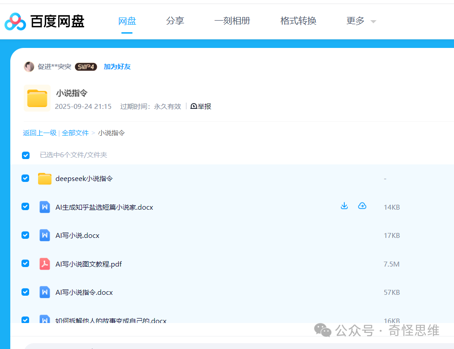Switch to the 分享 tab
This screenshot has height=349, width=454.
pyautogui.click(x=175, y=21)
